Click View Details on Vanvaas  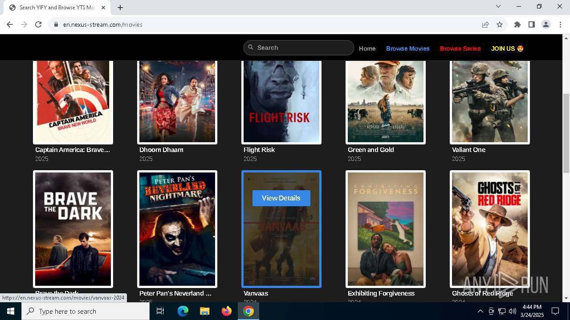pyautogui.click(x=281, y=198)
